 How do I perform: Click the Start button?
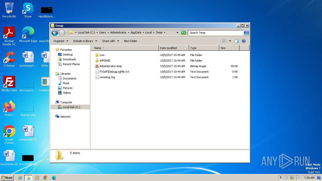pos(7,178)
